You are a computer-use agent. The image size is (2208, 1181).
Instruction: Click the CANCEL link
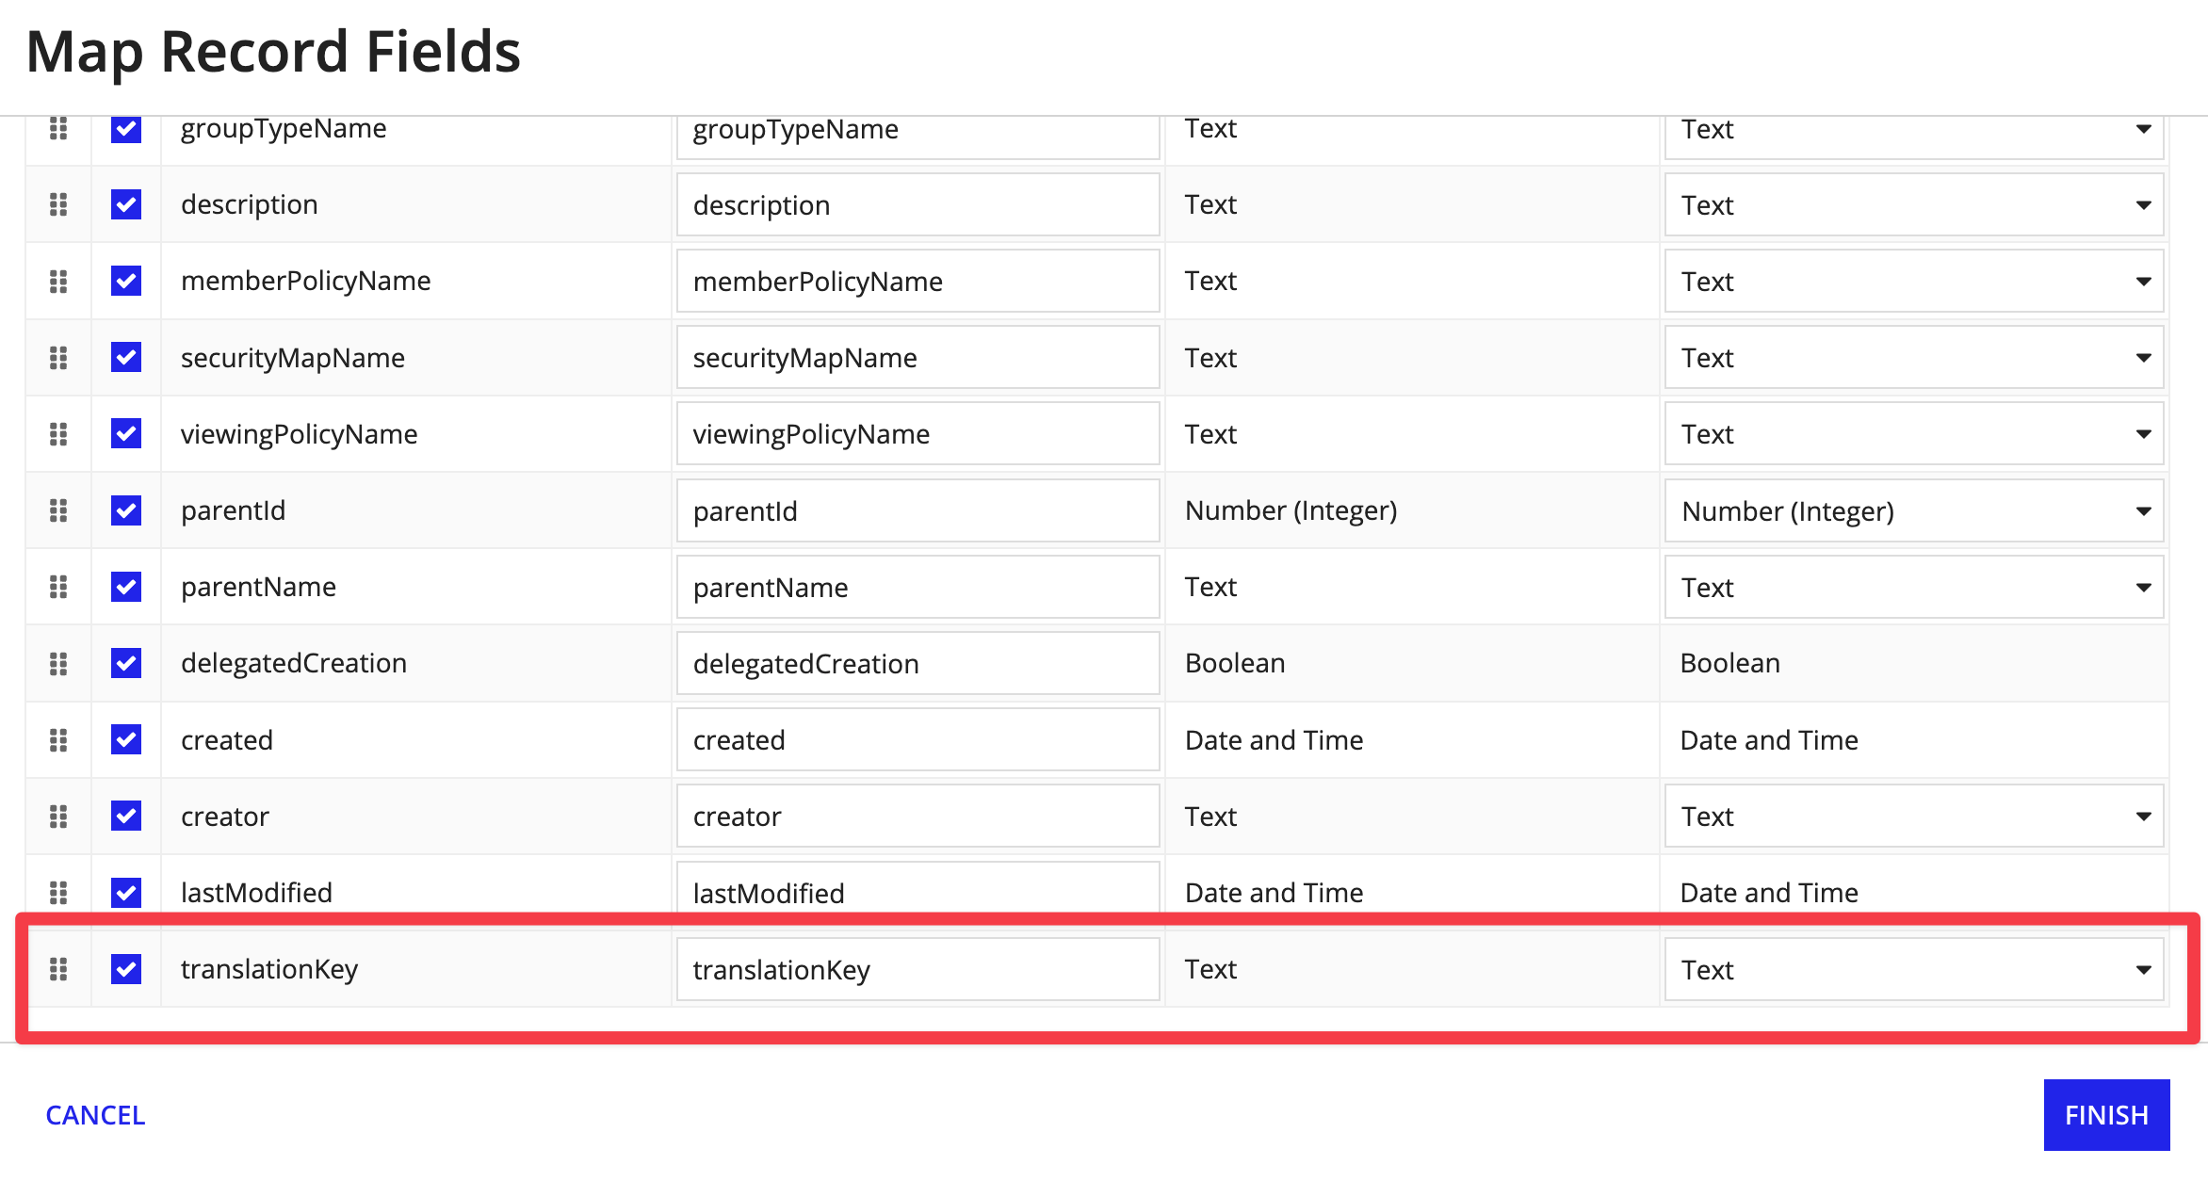point(95,1115)
